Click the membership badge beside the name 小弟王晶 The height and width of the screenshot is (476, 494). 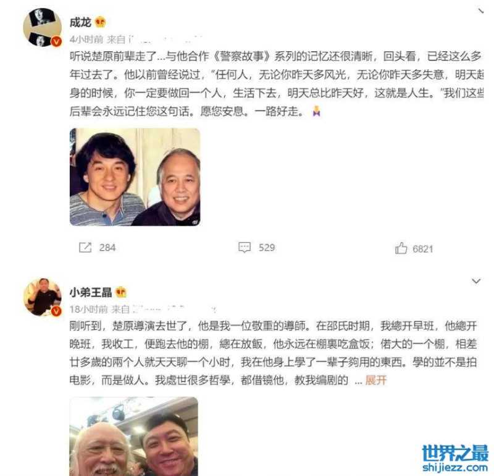tap(121, 293)
